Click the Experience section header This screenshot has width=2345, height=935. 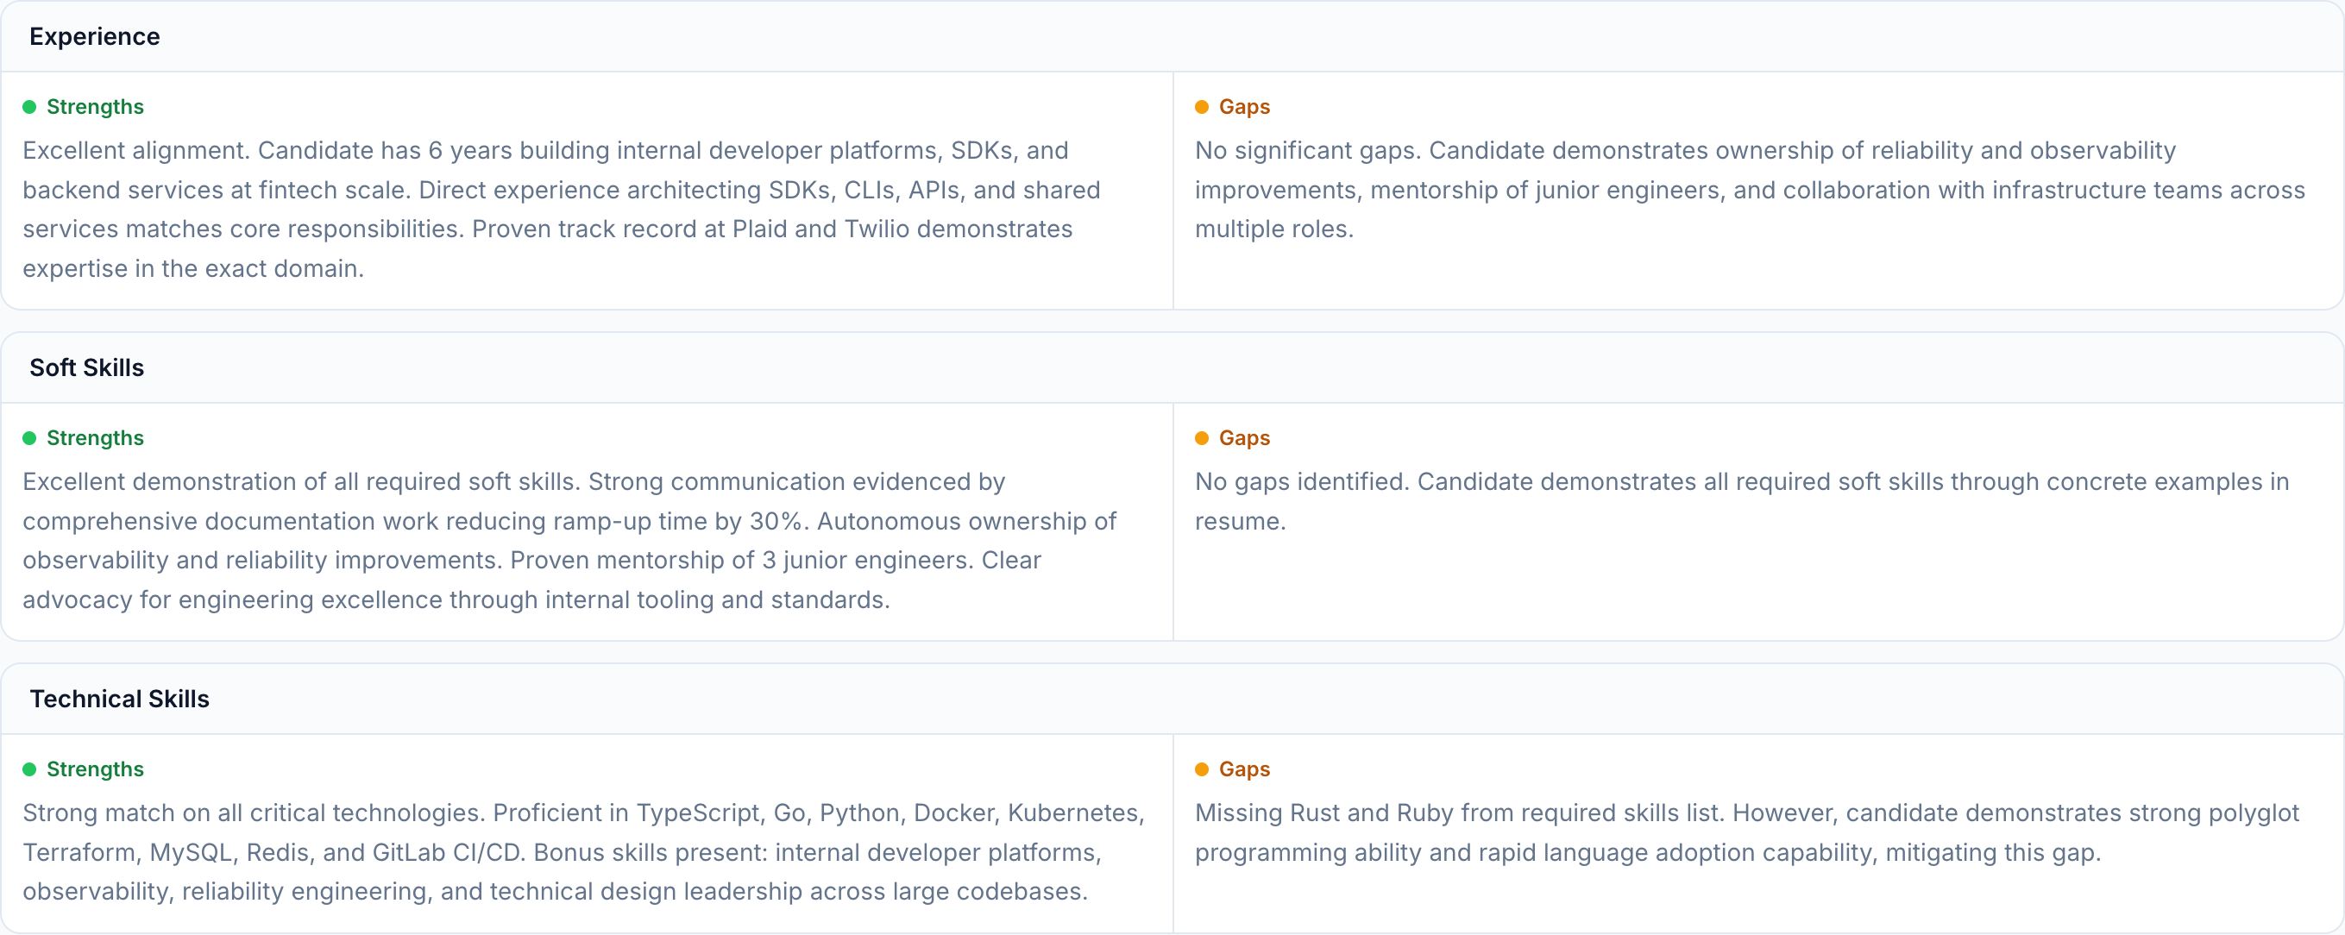(94, 36)
